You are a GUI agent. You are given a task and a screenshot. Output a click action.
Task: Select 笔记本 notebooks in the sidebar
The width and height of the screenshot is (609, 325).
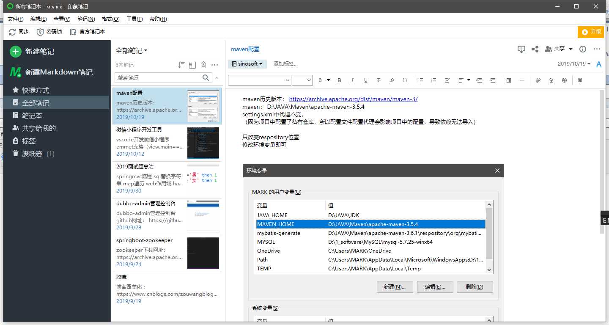(x=32, y=116)
